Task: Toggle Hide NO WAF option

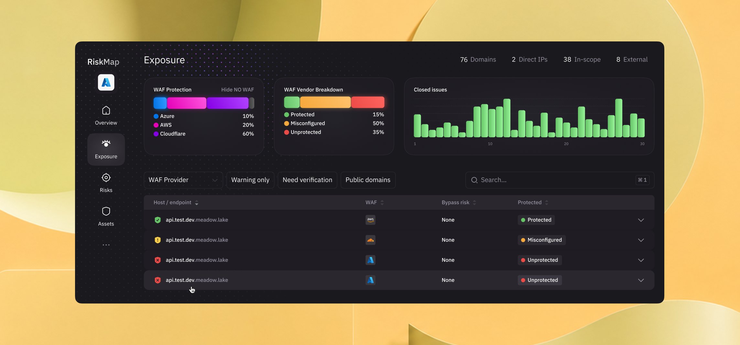Action: tap(237, 90)
